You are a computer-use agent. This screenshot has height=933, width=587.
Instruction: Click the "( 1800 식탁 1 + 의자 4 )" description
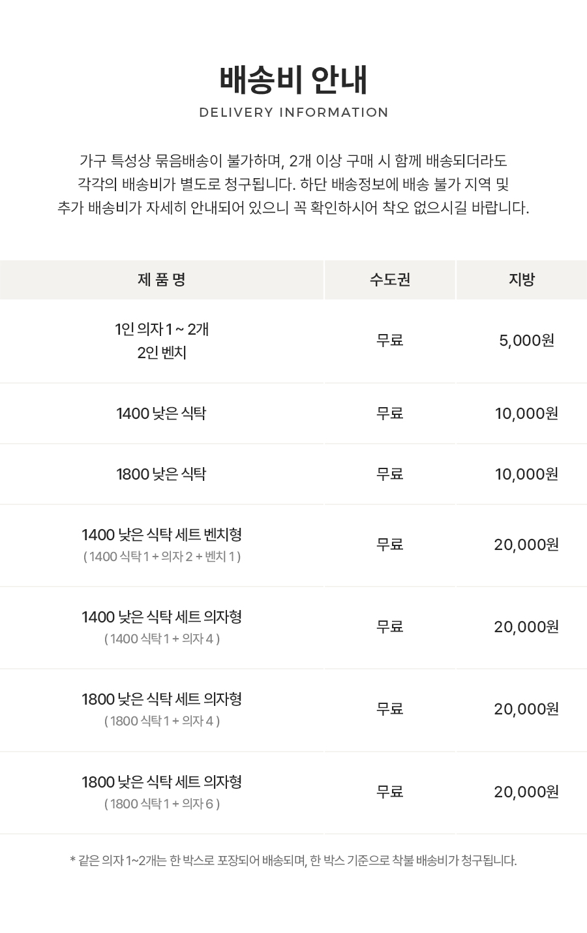point(162,721)
